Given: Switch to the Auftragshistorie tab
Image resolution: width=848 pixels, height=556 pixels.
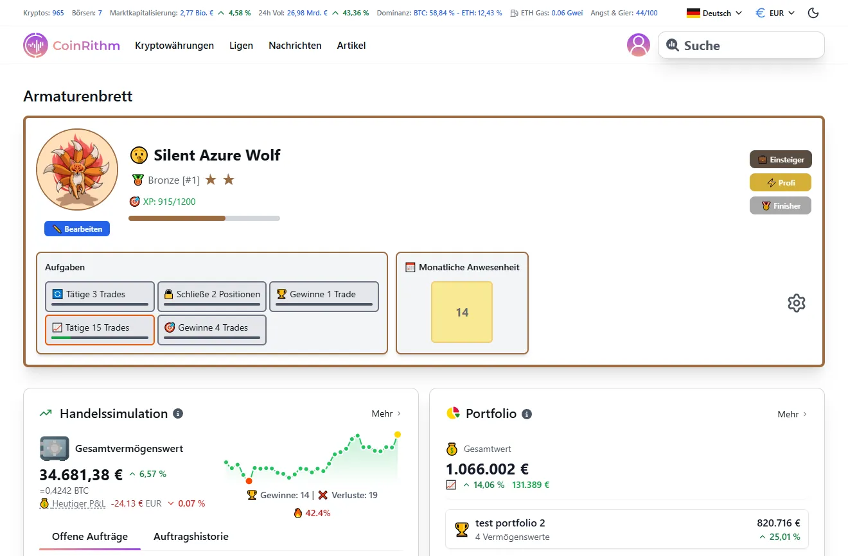Looking at the screenshot, I should [191, 536].
